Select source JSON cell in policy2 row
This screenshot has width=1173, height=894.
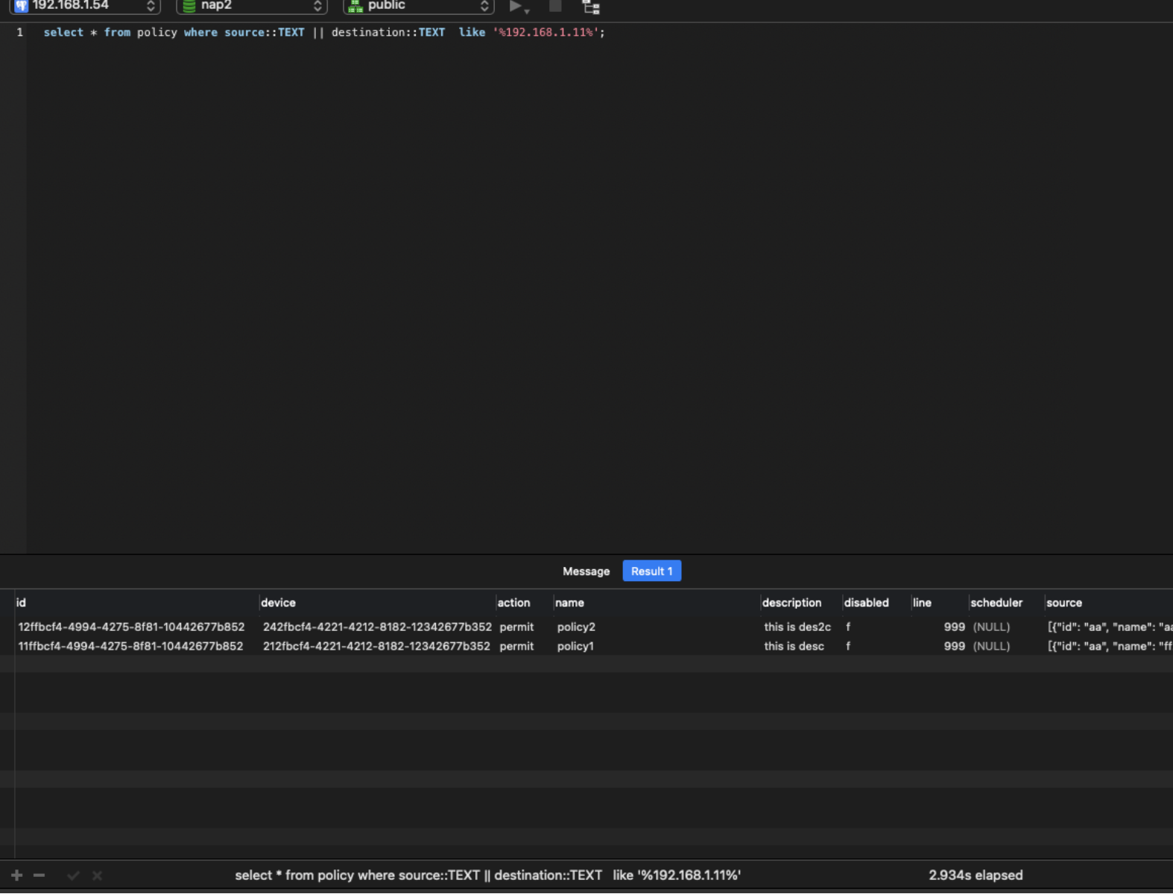1110,627
